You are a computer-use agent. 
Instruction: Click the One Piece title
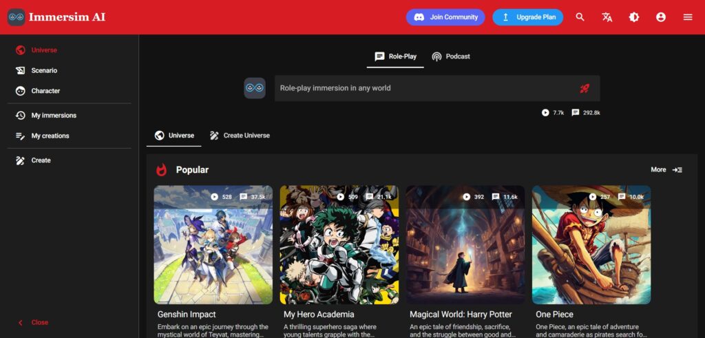coord(554,314)
